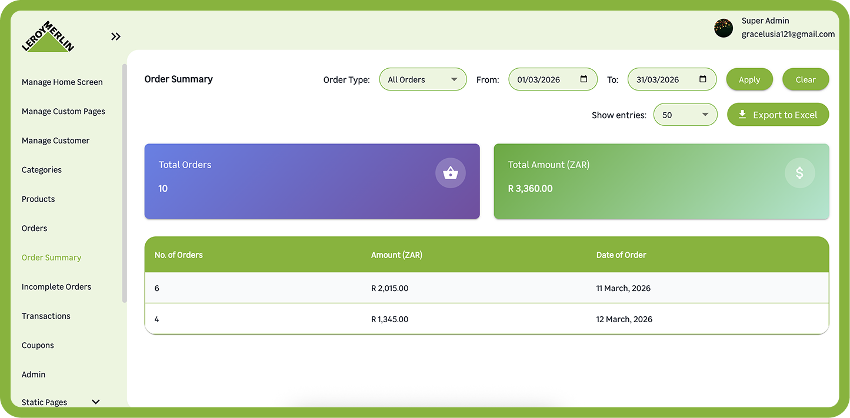This screenshot has height=418, width=850.
Task: Open calendar picker in From date field
Action: [x=584, y=79]
